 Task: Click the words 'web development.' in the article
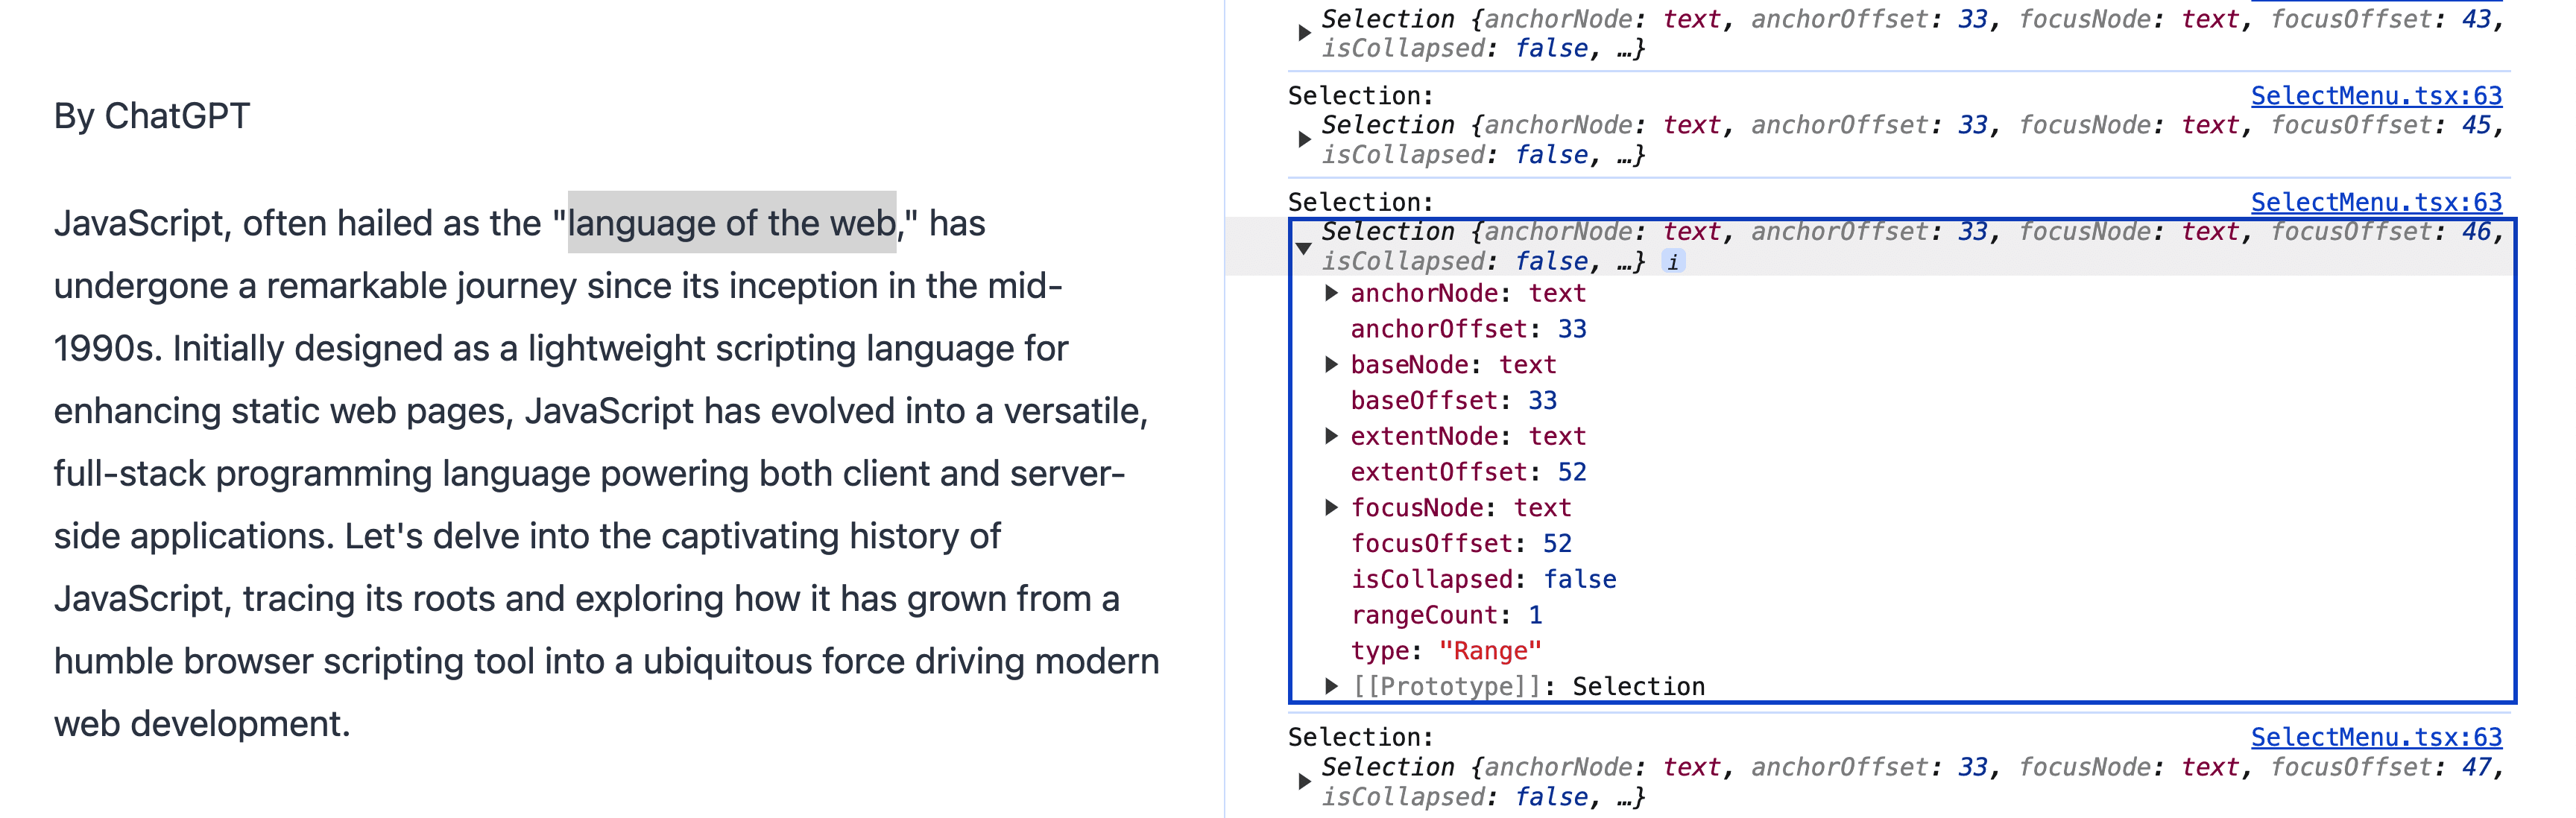coord(202,723)
